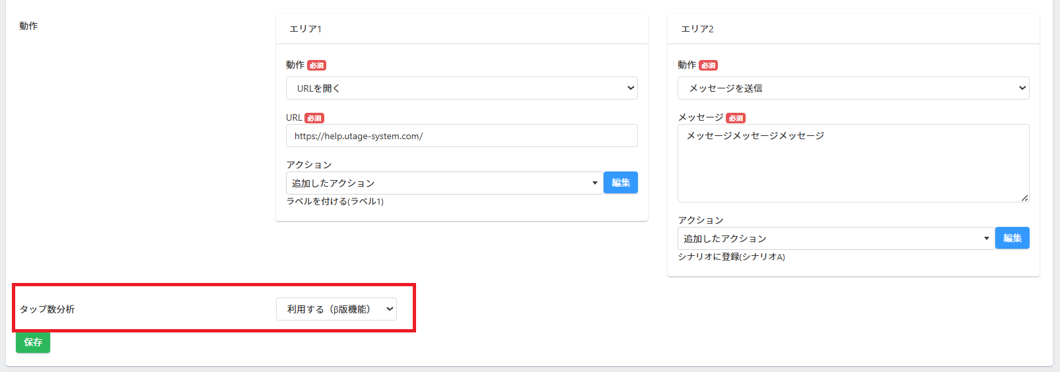Click the chevron of 利用する（β版機能） select

(x=390, y=309)
